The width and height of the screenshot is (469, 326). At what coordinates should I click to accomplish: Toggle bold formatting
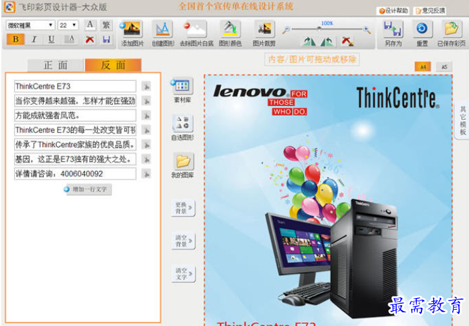coord(16,39)
